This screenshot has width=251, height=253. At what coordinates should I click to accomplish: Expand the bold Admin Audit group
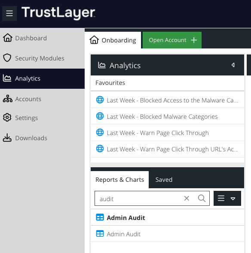167,217
